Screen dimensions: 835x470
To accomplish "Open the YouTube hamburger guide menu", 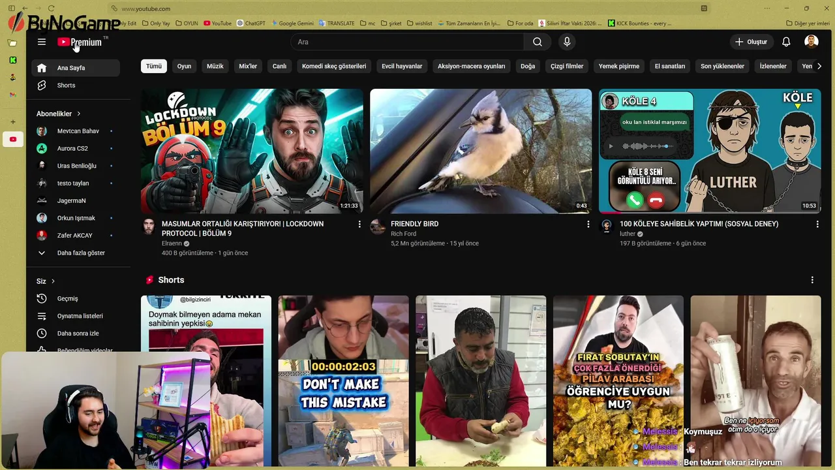I will (x=42, y=42).
